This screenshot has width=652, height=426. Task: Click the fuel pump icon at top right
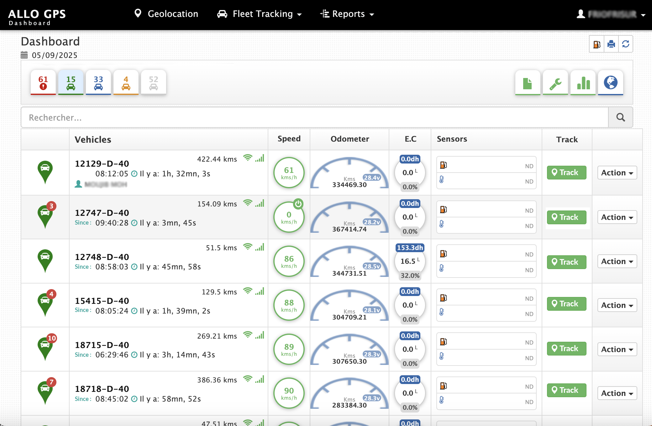[597, 44]
